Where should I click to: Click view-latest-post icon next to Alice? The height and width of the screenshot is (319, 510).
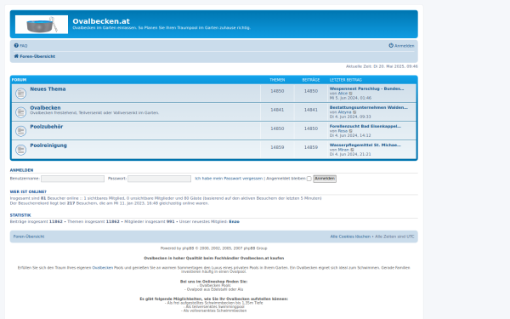[x=350, y=94]
